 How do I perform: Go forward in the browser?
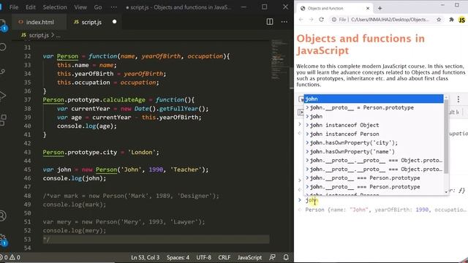pyautogui.click(x=311, y=20)
